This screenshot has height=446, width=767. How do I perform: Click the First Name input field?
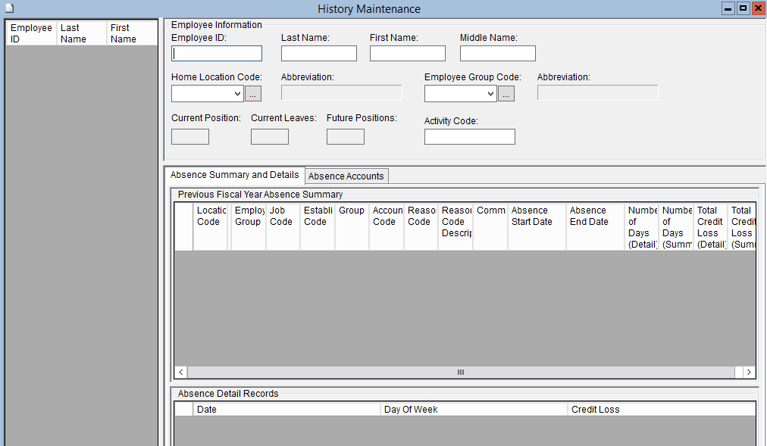407,54
